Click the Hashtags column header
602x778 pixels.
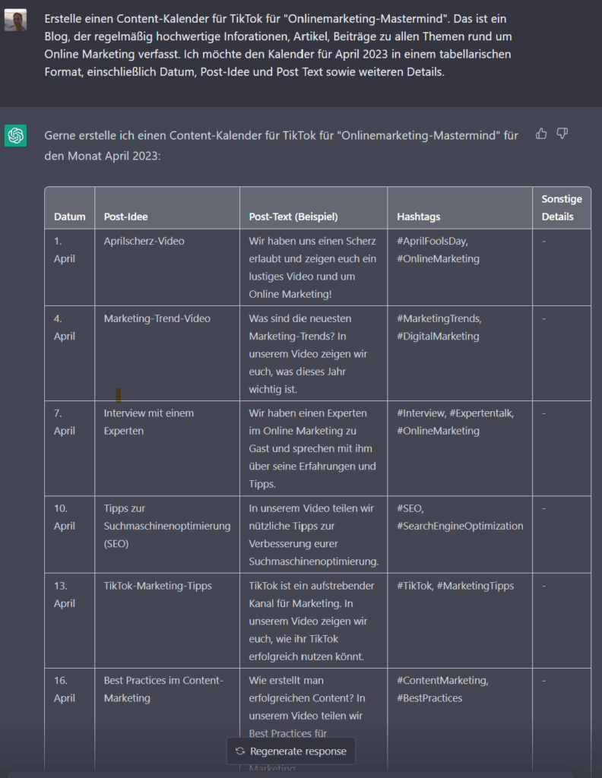click(418, 217)
